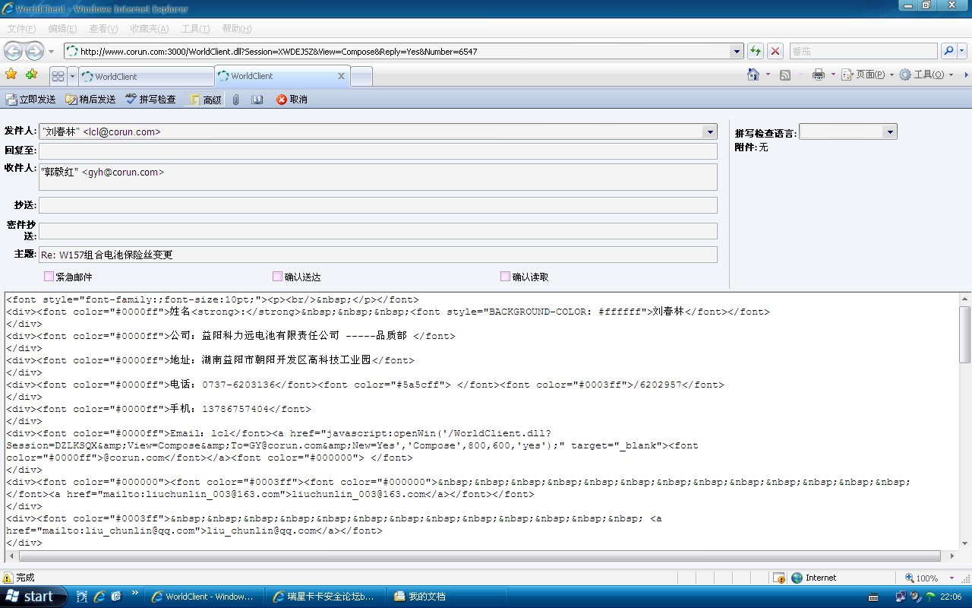Image resolution: width=972 pixels, height=608 pixels.
Task: Click the address bar URL field
Action: [397, 51]
